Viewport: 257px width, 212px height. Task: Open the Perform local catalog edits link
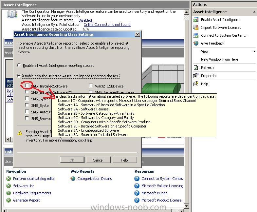coord(34,179)
